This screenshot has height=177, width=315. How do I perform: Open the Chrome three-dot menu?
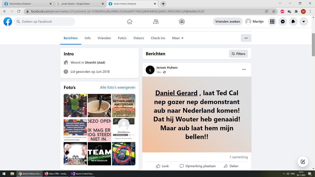(x=310, y=11)
